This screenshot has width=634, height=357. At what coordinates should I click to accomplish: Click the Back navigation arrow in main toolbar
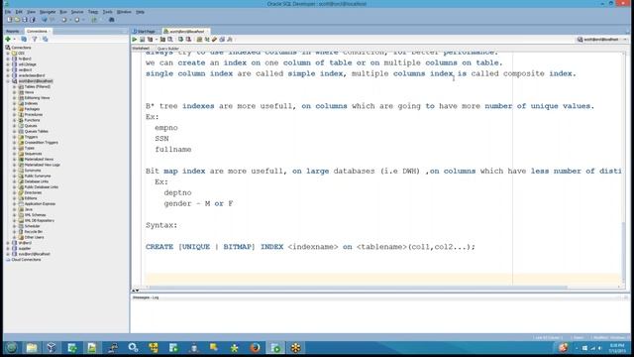click(x=63, y=20)
